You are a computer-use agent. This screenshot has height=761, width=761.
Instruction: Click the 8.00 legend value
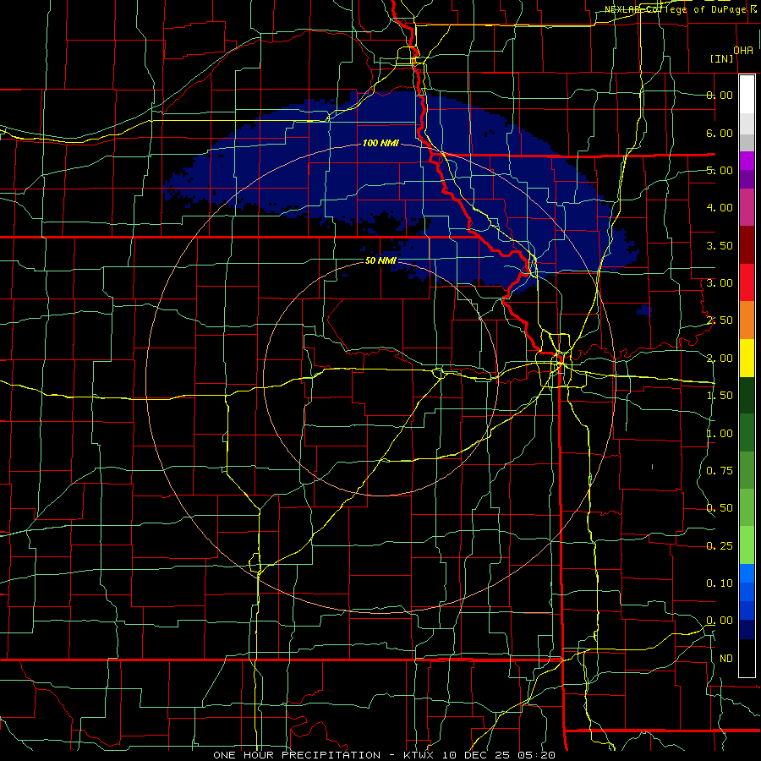(720, 95)
